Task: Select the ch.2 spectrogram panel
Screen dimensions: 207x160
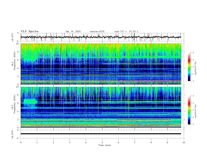Action: (x=101, y=107)
